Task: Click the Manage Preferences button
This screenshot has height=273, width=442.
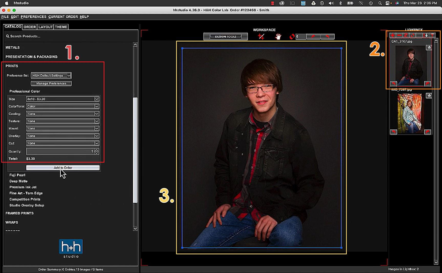Action: (51, 83)
